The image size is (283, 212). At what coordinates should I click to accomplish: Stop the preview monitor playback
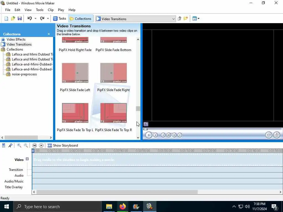point(156,135)
